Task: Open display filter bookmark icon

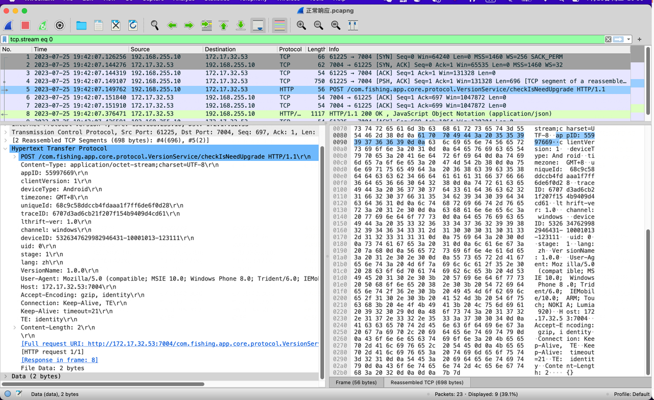Action: 5,39
